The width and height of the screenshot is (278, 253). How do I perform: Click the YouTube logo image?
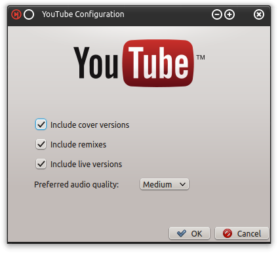point(139,64)
